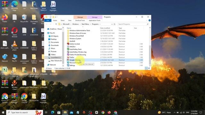205x115 pixels.
Task: Click the New folder quick access icon
Action: pos(53,17)
